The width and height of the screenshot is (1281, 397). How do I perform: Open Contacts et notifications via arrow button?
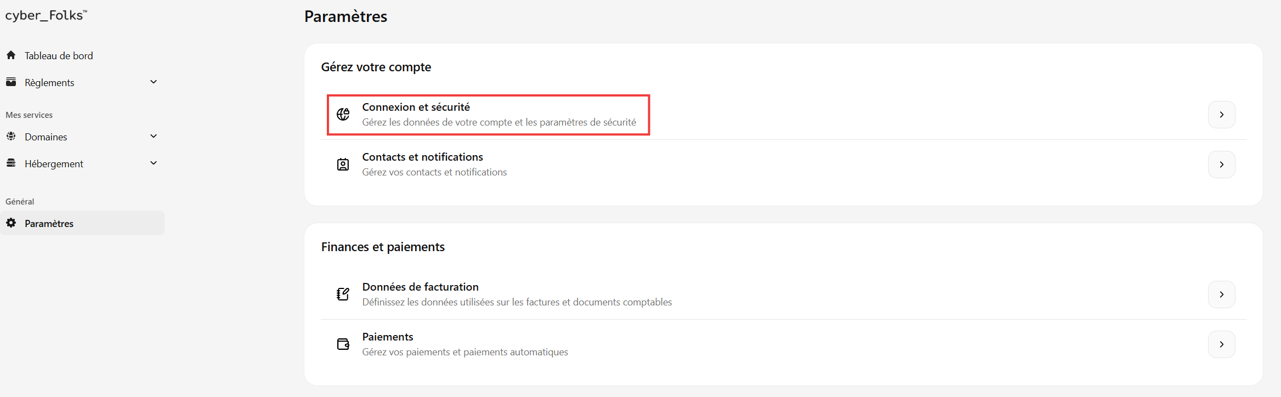point(1222,165)
